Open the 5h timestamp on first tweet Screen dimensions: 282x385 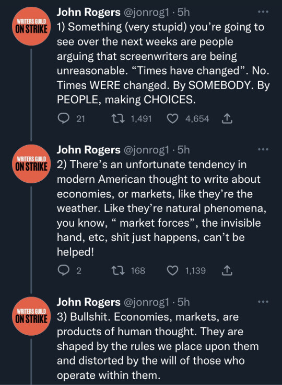click(184, 12)
